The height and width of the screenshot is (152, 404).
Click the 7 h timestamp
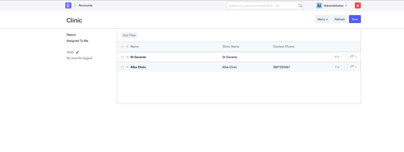pos(337,67)
